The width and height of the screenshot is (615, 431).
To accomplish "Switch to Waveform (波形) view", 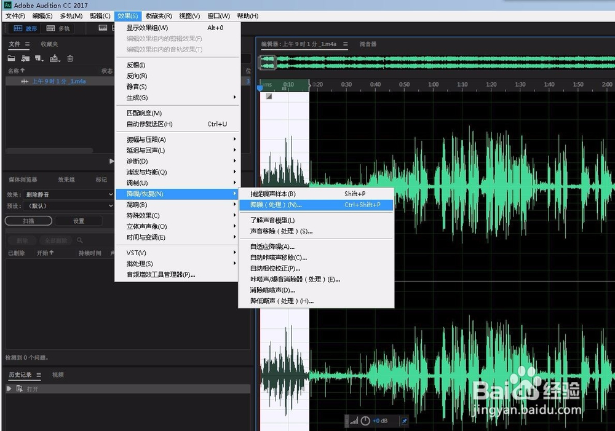I will coord(25,28).
